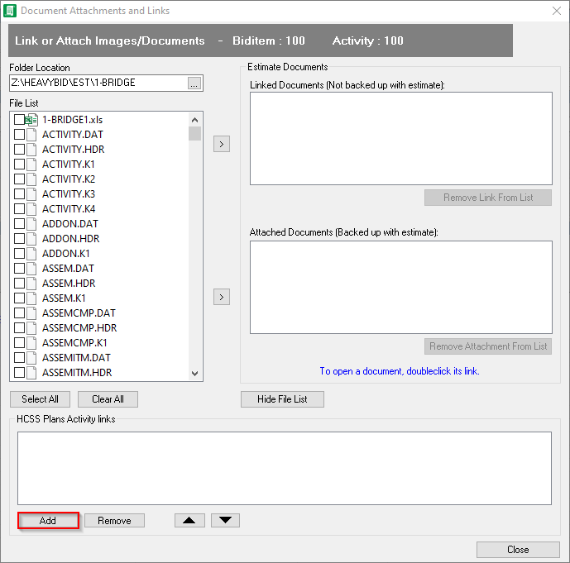This screenshot has height=563, width=570.
Task: Click the file icon beside ADDON.DAT
Action: click(31, 224)
